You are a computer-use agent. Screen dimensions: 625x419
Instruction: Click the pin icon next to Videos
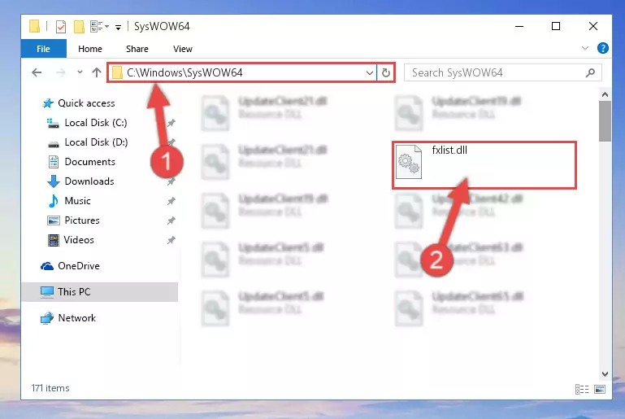(x=171, y=240)
